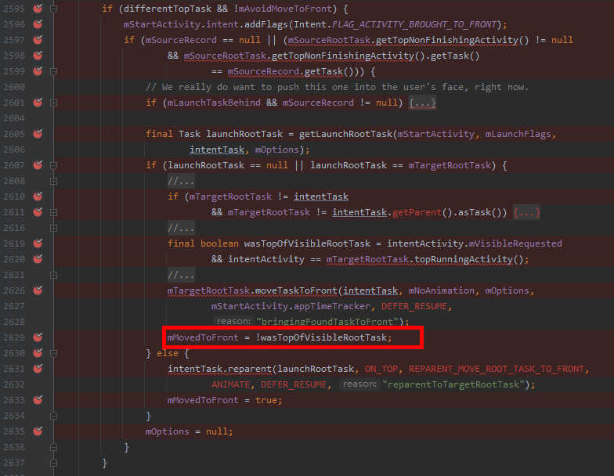Click mOptions = null statement
The height and width of the screenshot is (476, 614).
click(189, 431)
